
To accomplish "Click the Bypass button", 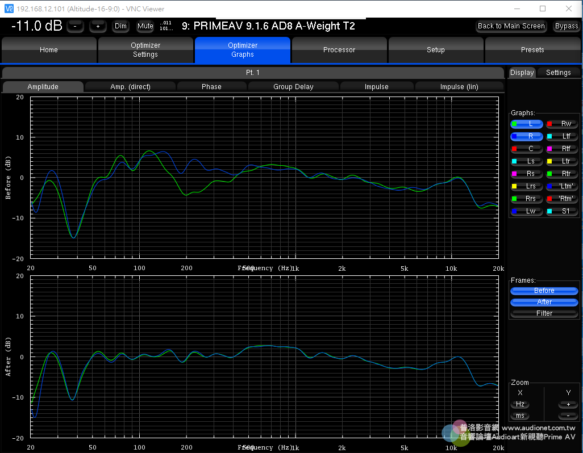I will point(567,26).
